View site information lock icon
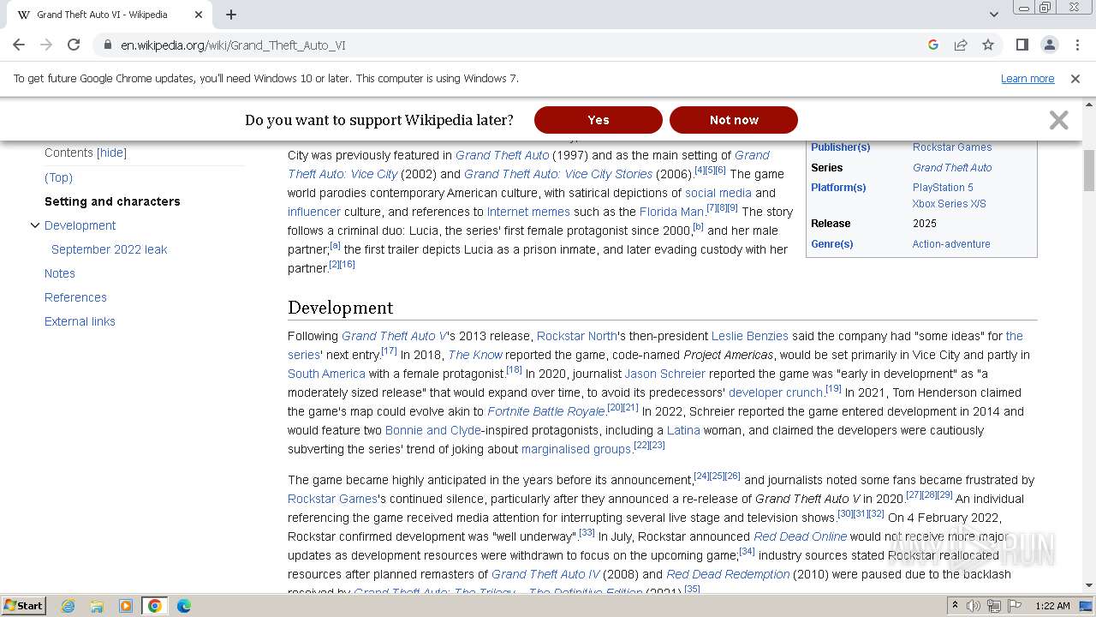 107,45
